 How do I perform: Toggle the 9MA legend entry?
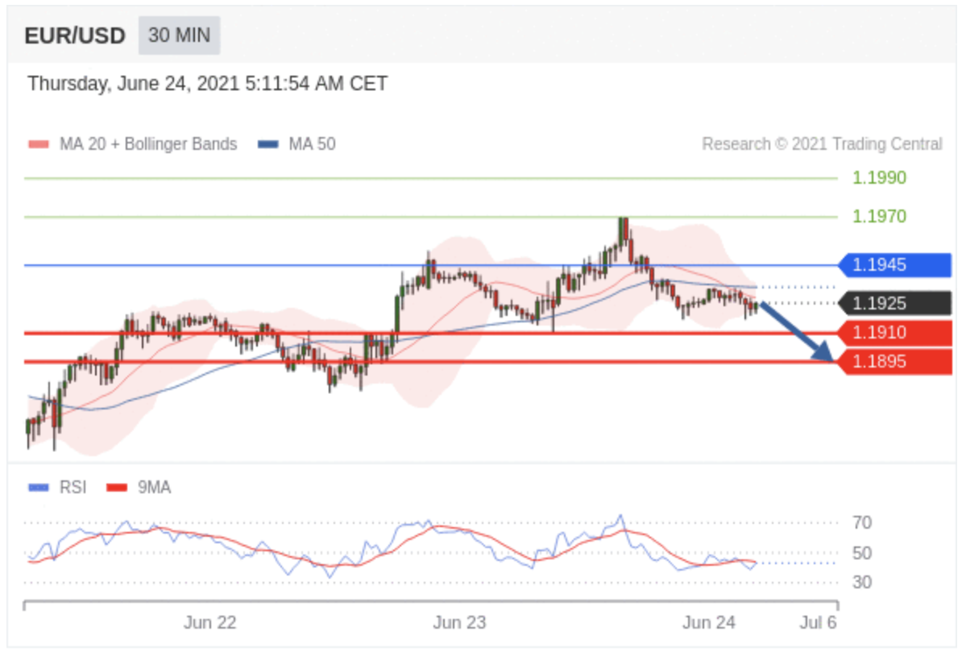tap(154, 488)
